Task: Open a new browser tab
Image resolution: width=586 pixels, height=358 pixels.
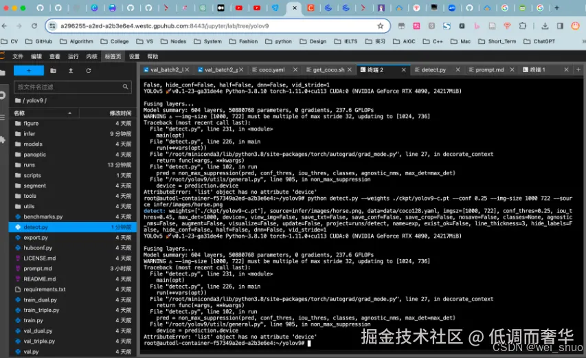Action: [557, 8]
